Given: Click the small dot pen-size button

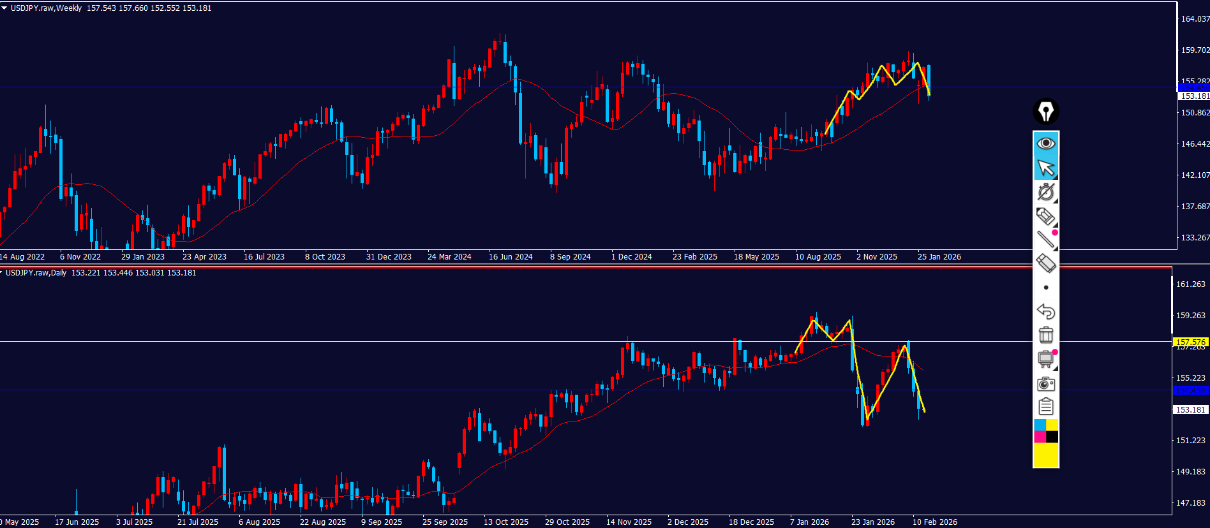Looking at the screenshot, I should tap(1045, 288).
